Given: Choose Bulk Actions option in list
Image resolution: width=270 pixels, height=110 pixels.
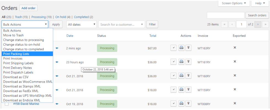Looking at the screenshot, I should click(27, 30).
